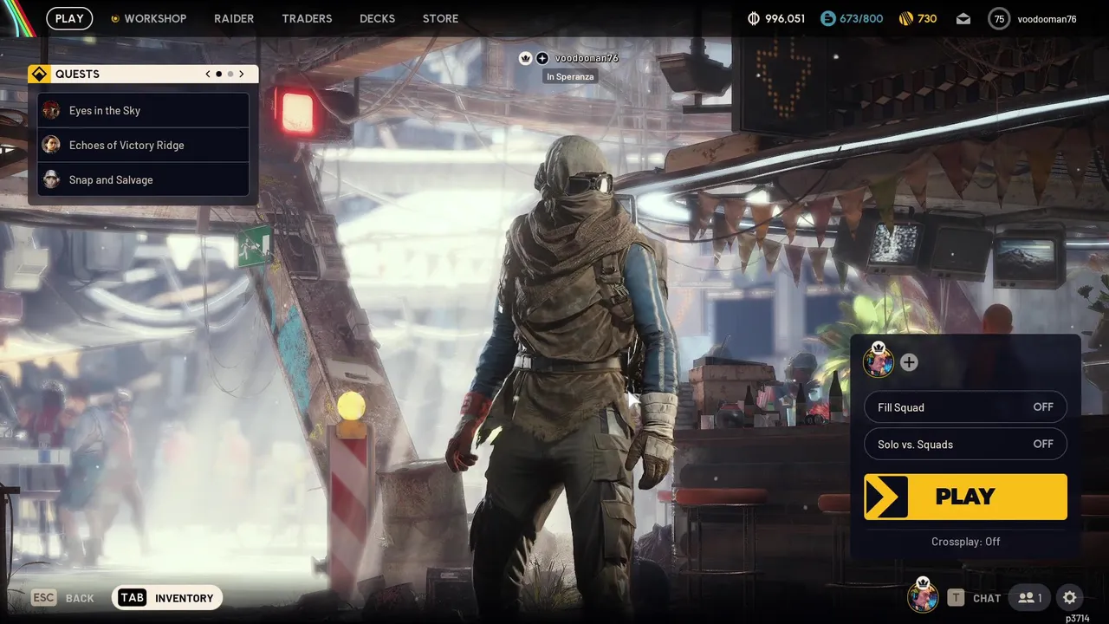Open the friends list icon
The image size is (1109, 624).
(x=1030, y=597)
